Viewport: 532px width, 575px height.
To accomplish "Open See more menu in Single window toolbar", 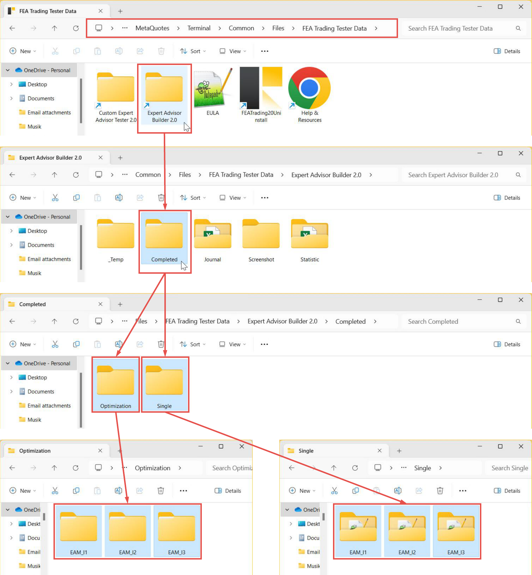I will (x=463, y=490).
